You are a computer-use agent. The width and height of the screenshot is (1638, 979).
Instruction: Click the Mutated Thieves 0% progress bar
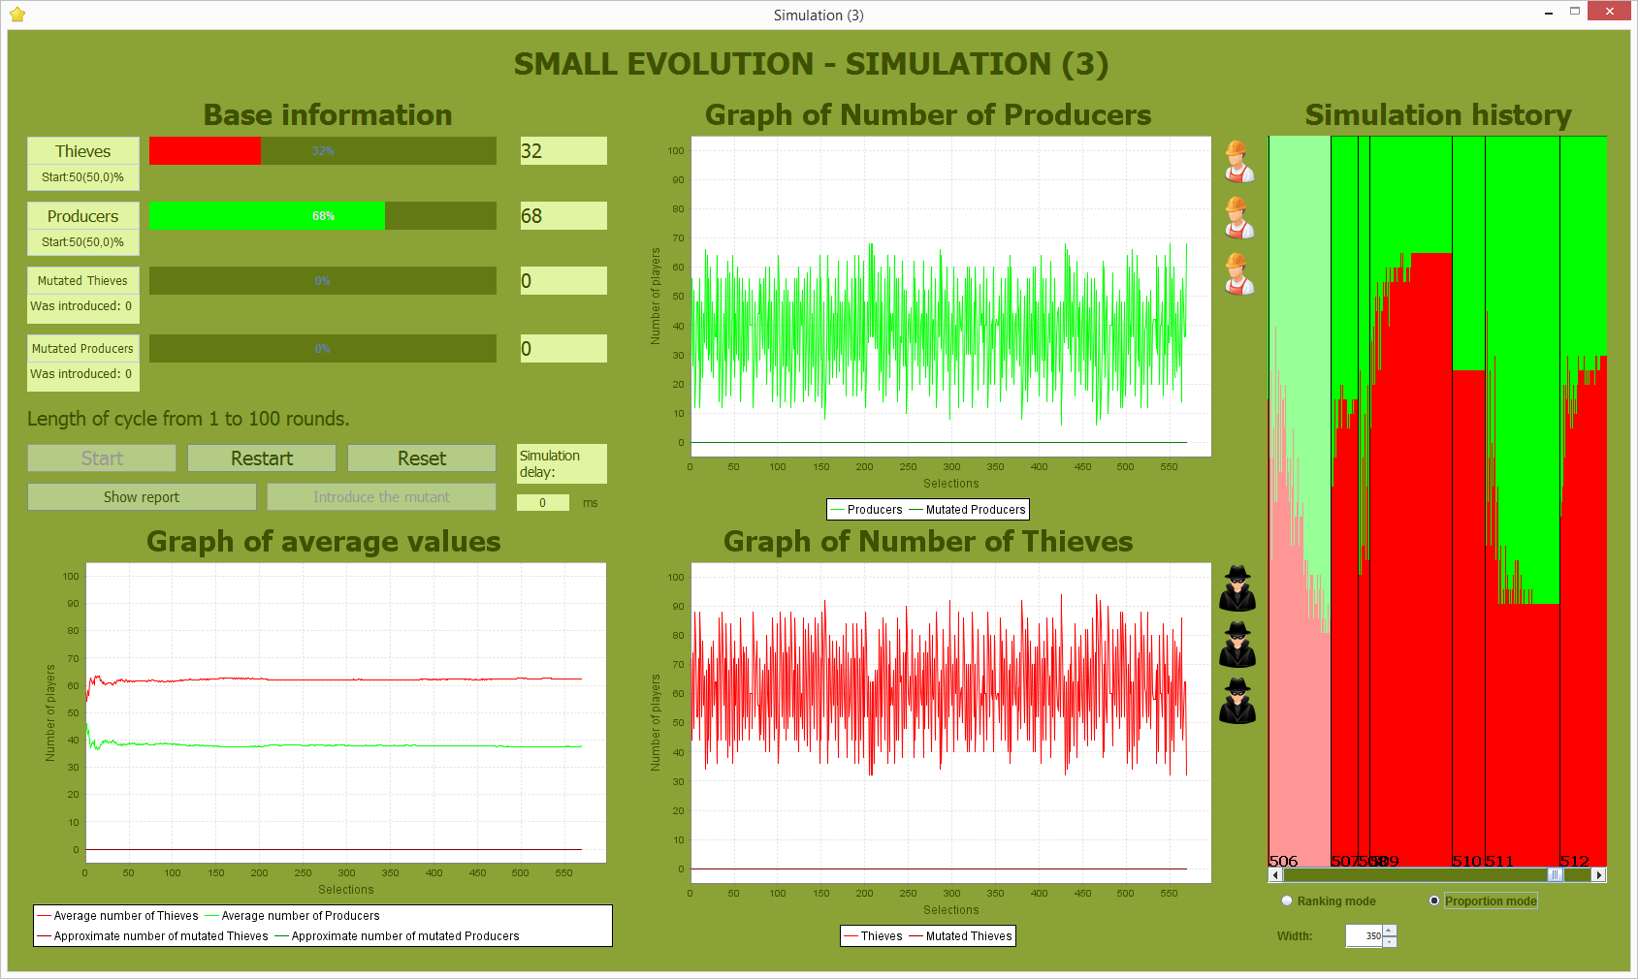pos(323,281)
